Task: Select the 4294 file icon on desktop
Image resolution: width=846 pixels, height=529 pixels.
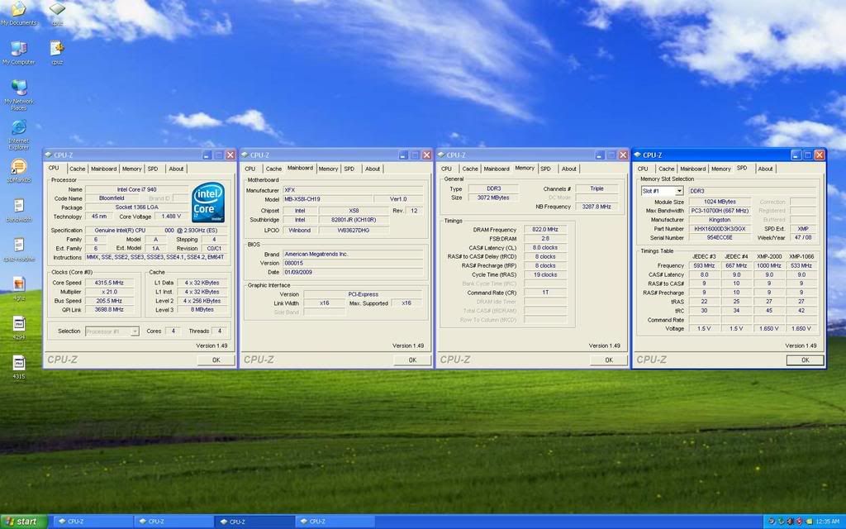Action: (x=19, y=327)
